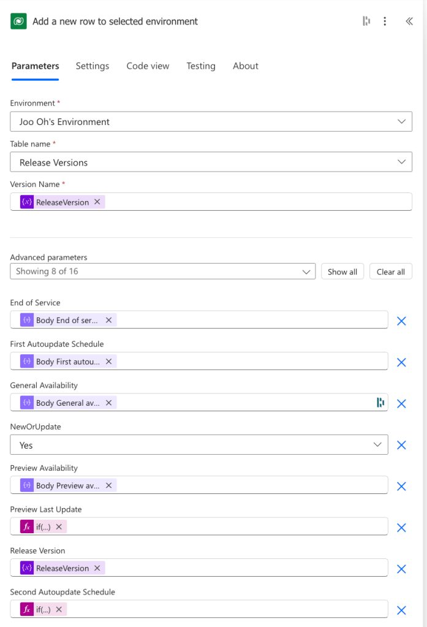The height and width of the screenshot is (627, 427).
Task: Open the Advanced parameters dropdown
Action: click(162, 272)
